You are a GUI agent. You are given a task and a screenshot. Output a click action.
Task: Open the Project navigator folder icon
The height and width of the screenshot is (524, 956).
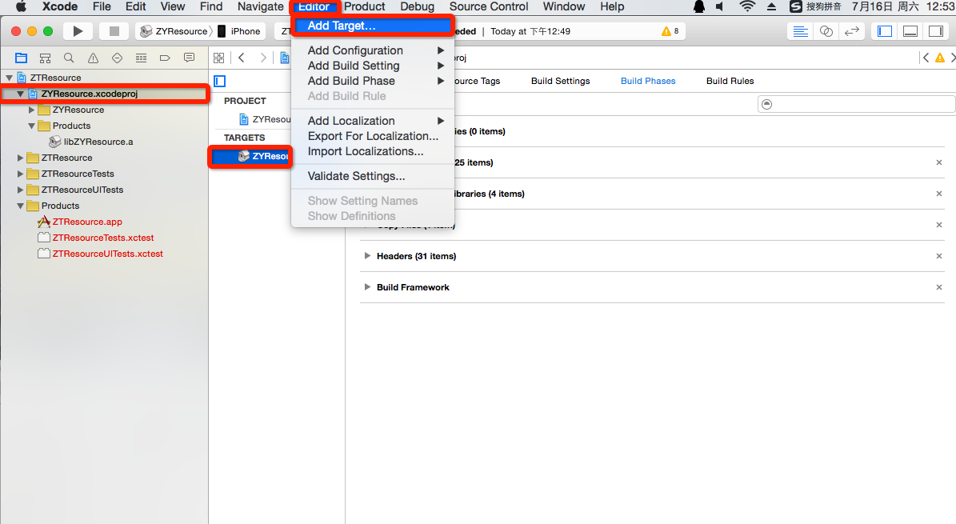[22, 58]
